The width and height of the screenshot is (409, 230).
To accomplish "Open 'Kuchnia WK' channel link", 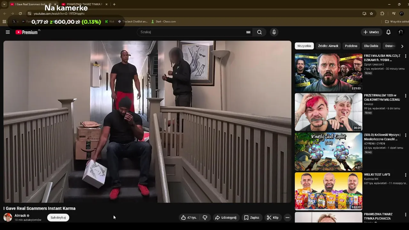I will (371, 179).
